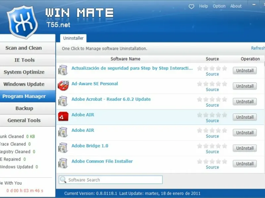
Task: Open Source link for Adobe Common File Installer
Action: (x=212, y=167)
